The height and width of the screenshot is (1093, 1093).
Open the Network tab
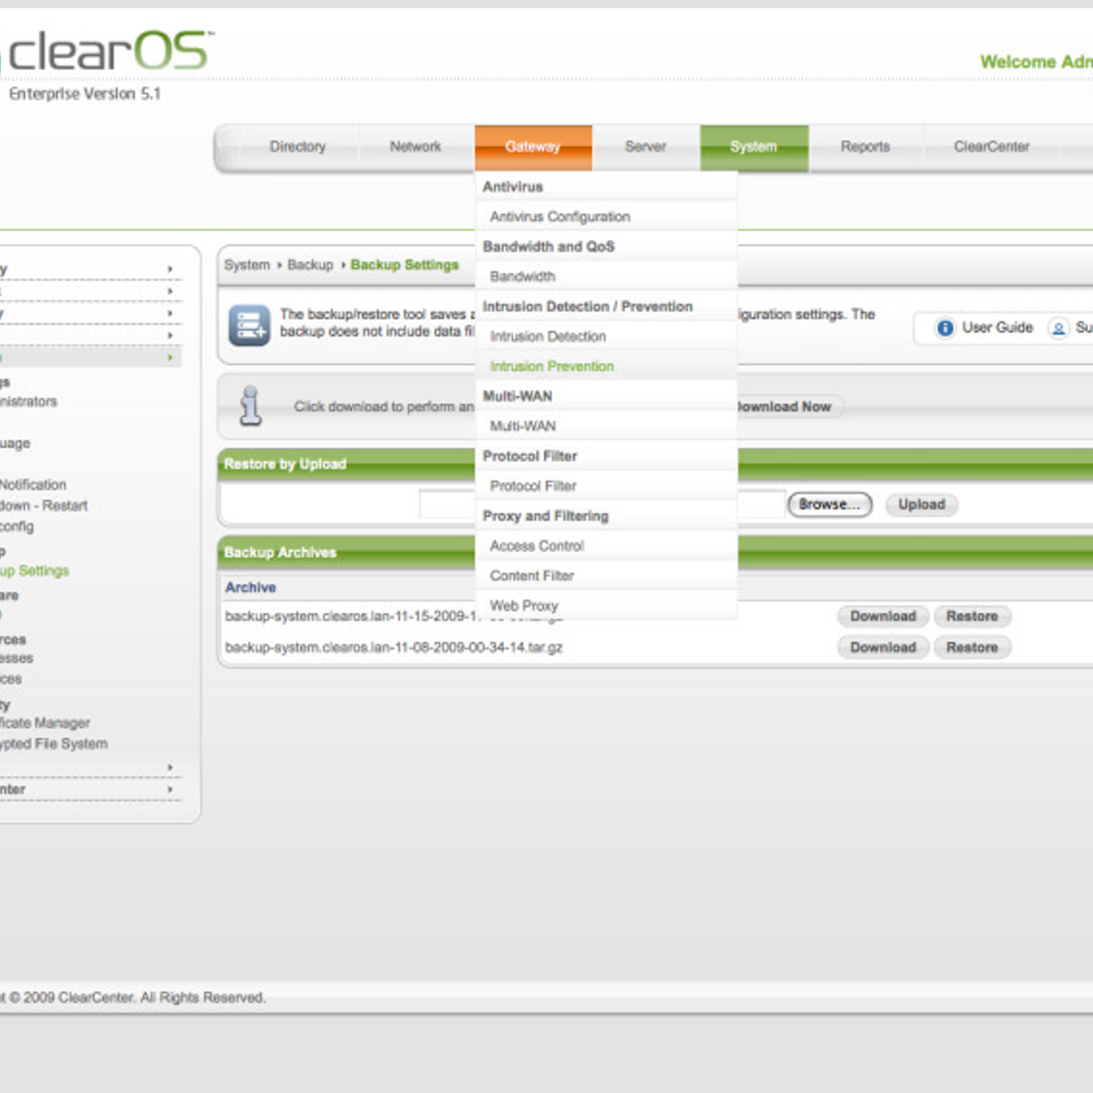[x=415, y=147]
